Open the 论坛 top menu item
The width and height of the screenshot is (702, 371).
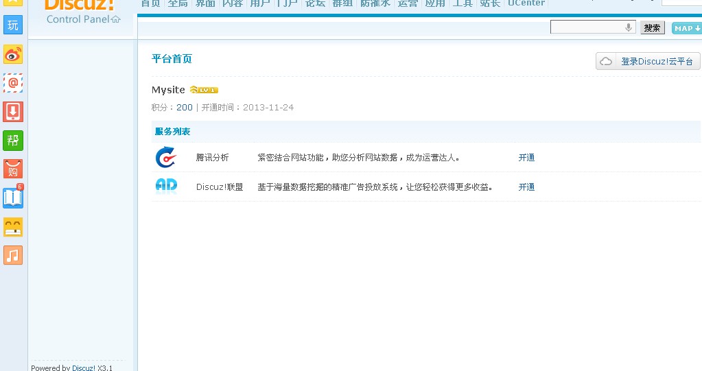click(x=315, y=3)
